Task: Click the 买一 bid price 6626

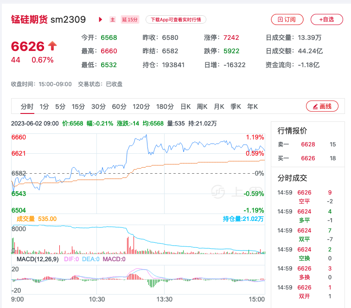Action: coord(308,158)
